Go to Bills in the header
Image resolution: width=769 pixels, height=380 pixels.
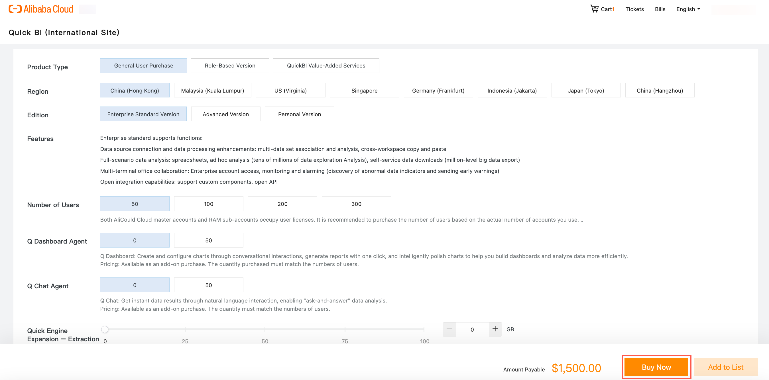(x=660, y=9)
